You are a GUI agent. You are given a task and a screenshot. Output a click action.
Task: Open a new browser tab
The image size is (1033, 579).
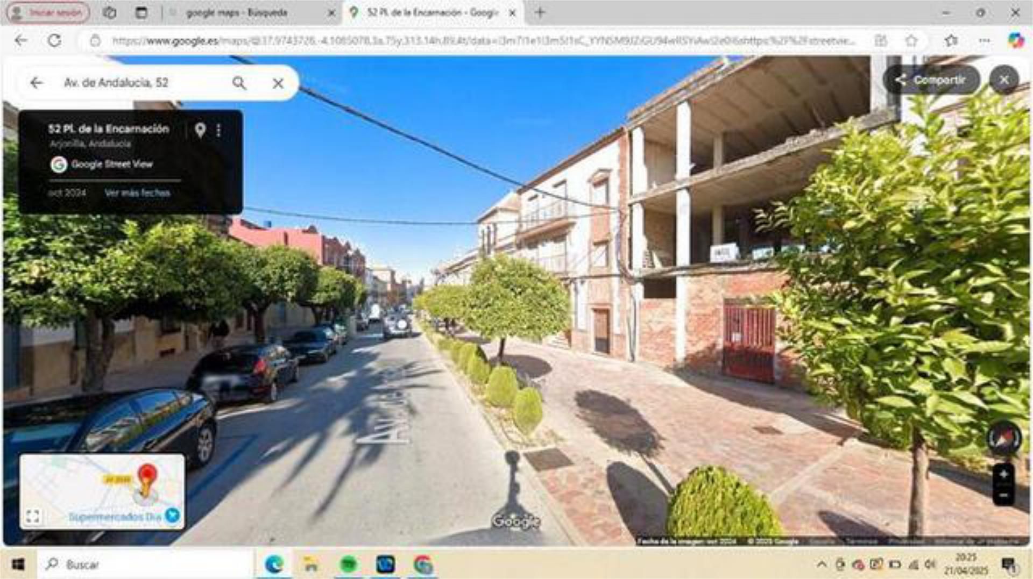click(540, 12)
